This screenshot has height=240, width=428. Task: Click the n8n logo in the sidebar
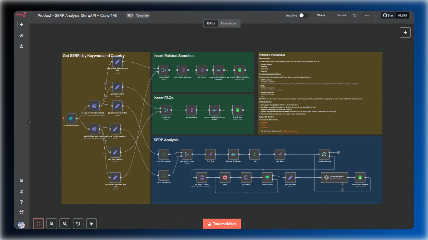tap(21, 15)
